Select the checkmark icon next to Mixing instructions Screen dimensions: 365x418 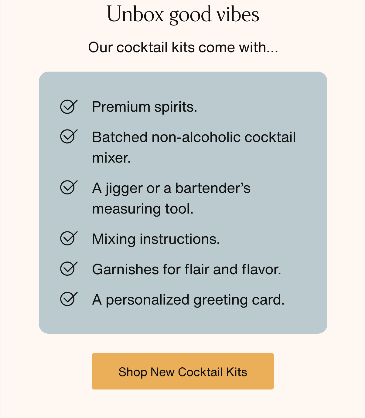coord(69,238)
